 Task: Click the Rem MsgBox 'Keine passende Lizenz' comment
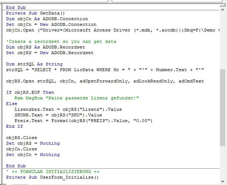tap(76, 98)
